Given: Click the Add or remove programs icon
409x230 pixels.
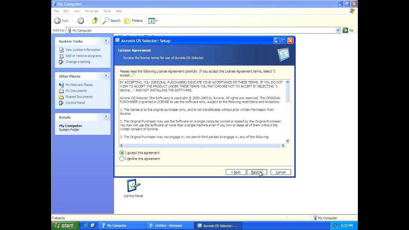Looking at the screenshot, I should tap(61, 56).
